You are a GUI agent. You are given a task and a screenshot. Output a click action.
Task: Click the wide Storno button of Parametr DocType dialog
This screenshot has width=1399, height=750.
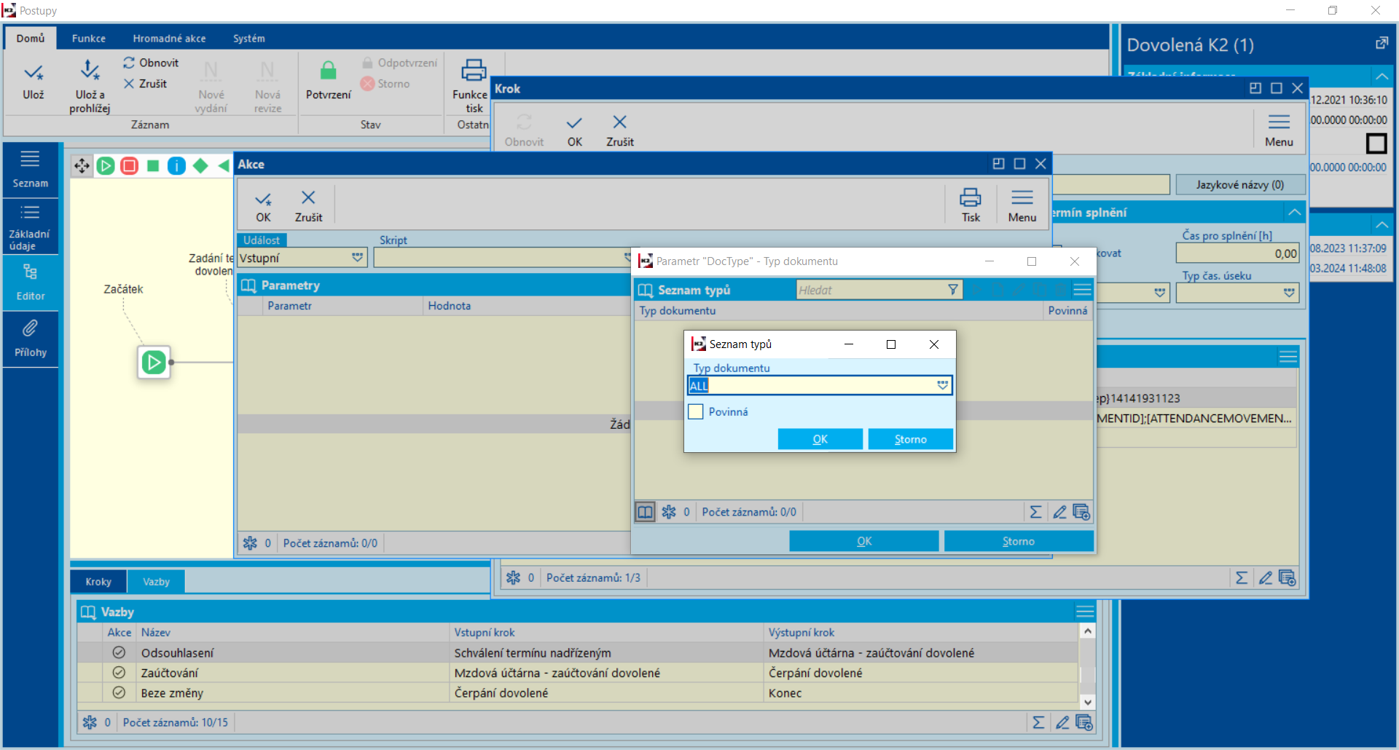click(x=1019, y=541)
